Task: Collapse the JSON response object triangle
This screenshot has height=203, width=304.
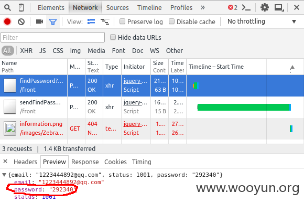Action: [x=4, y=175]
